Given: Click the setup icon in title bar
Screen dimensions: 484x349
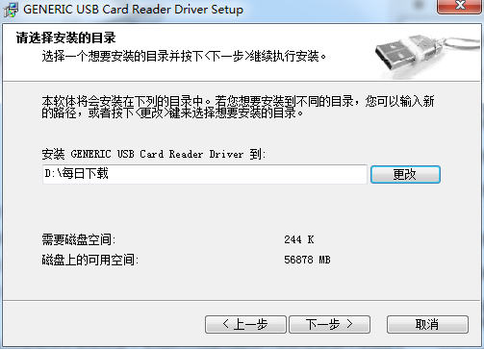Looking at the screenshot, I should [11, 9].
